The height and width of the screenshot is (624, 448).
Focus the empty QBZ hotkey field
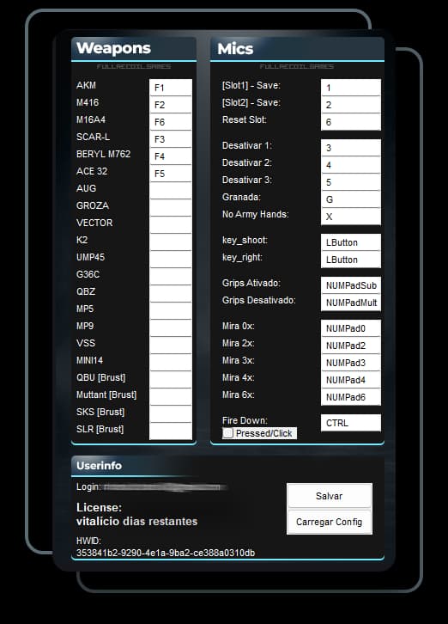[171, 294]
